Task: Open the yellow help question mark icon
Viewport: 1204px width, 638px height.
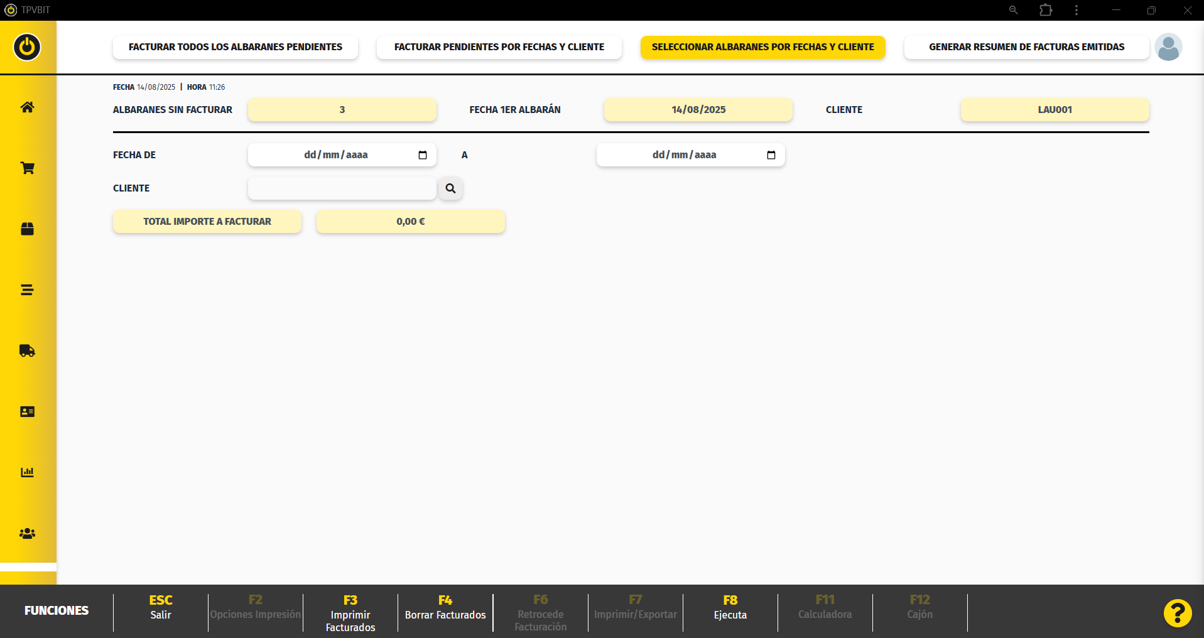Action: [x=1177, y=613]
